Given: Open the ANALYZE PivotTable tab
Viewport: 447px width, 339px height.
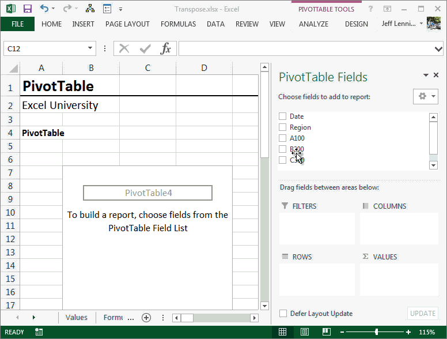Looking at the screenshot, I should [313, 24].
